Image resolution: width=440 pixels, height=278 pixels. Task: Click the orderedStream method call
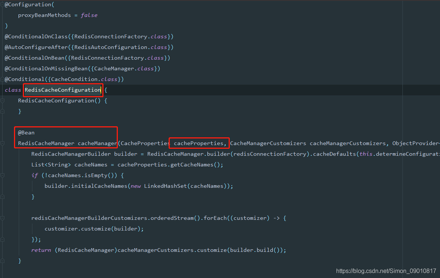pyautogui.click(x=172, y=218)
